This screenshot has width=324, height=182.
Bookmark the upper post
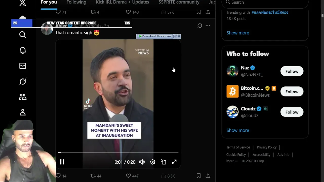[198, 12]
